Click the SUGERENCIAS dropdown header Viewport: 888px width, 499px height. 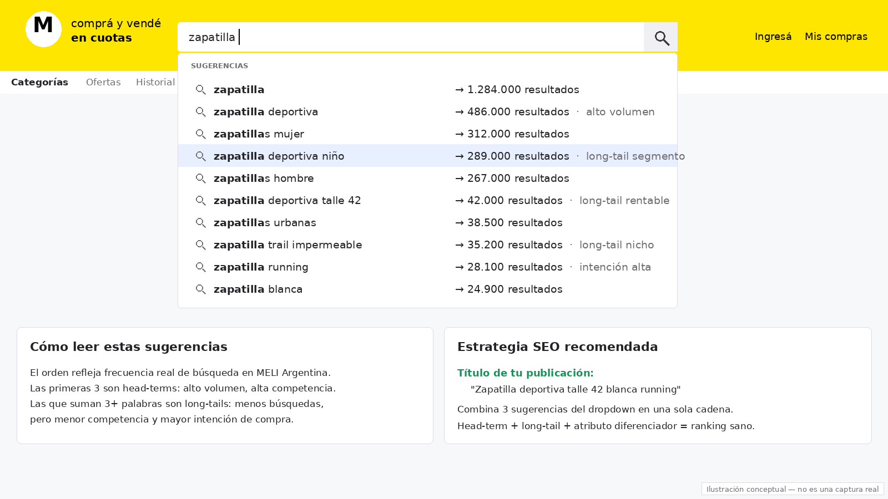click(x=219, y=65)
